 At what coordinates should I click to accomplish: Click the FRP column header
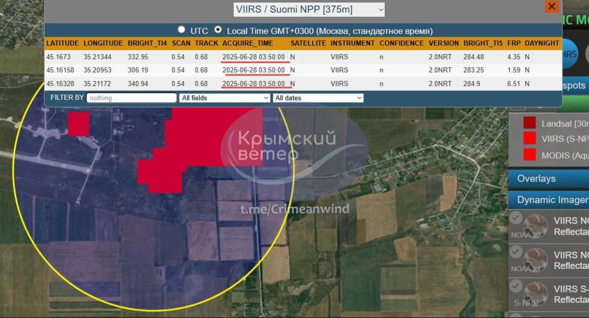[x=513, y=43]
